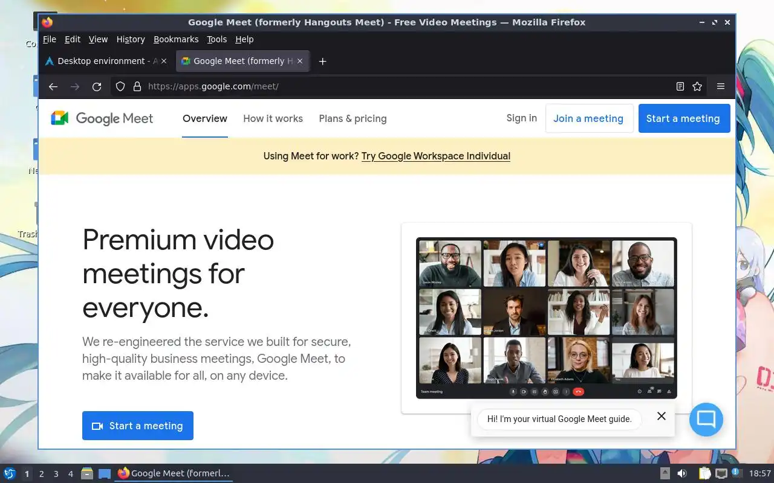Image resolution: width=774 pixels, height=483 pixels.
Task: Close the Desktop environment tab
Action: [163, 61]
